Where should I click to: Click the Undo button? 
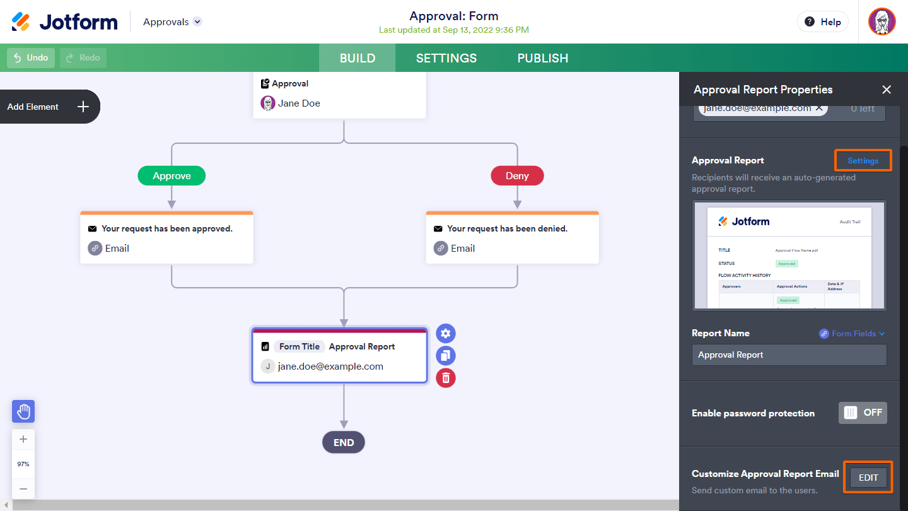tap(31, 58)
